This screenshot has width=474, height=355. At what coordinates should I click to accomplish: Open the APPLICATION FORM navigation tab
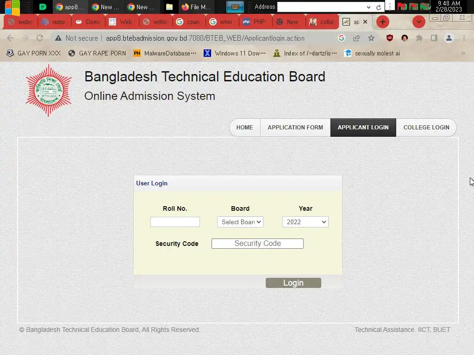295,128
